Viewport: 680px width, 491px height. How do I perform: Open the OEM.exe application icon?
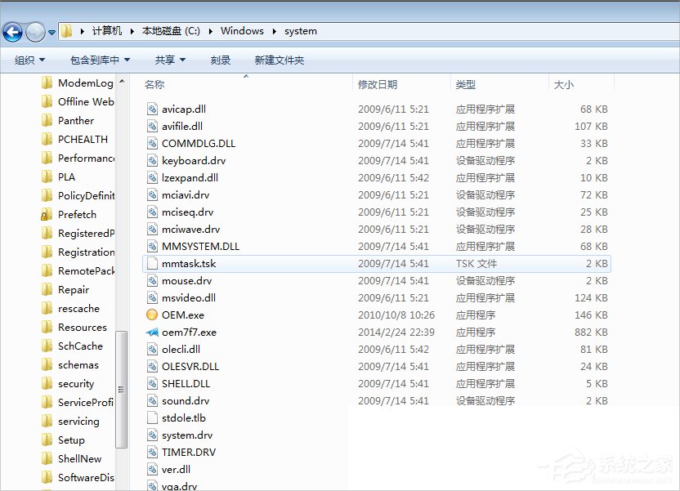(x=153, y=315)
